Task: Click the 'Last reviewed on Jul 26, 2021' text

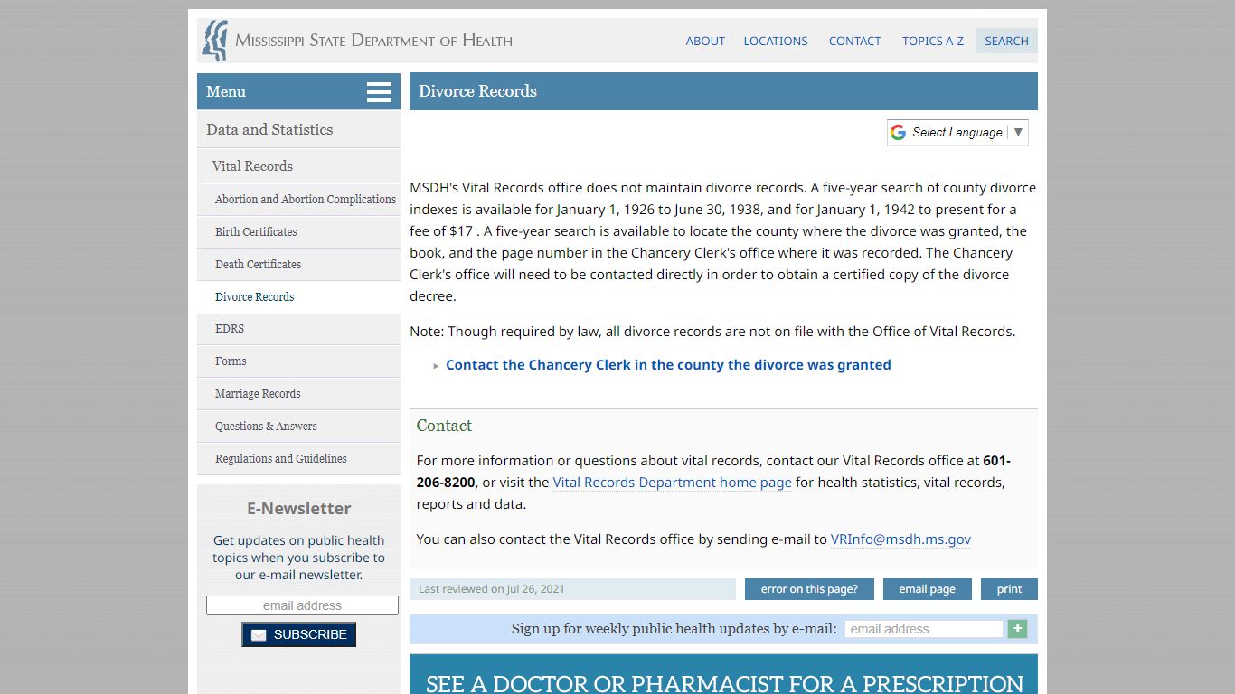Action: tap(492, 589)
